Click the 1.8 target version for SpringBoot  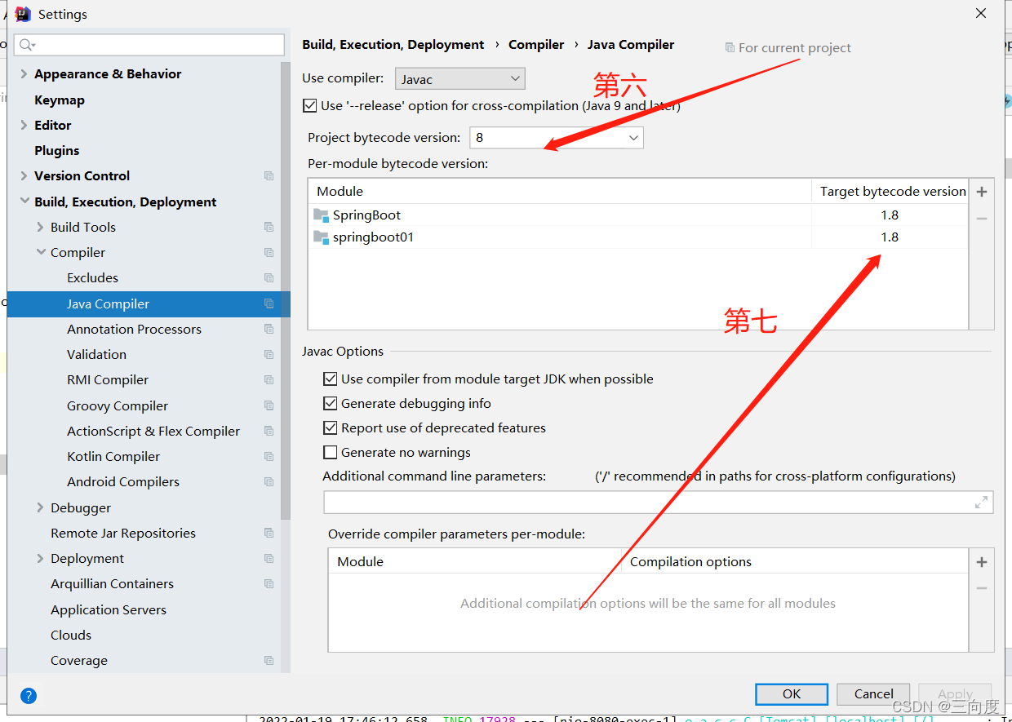click(x=890, y=215)
